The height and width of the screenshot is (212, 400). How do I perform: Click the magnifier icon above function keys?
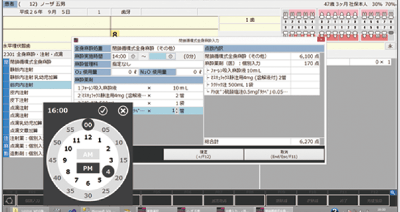click(393, 193)
